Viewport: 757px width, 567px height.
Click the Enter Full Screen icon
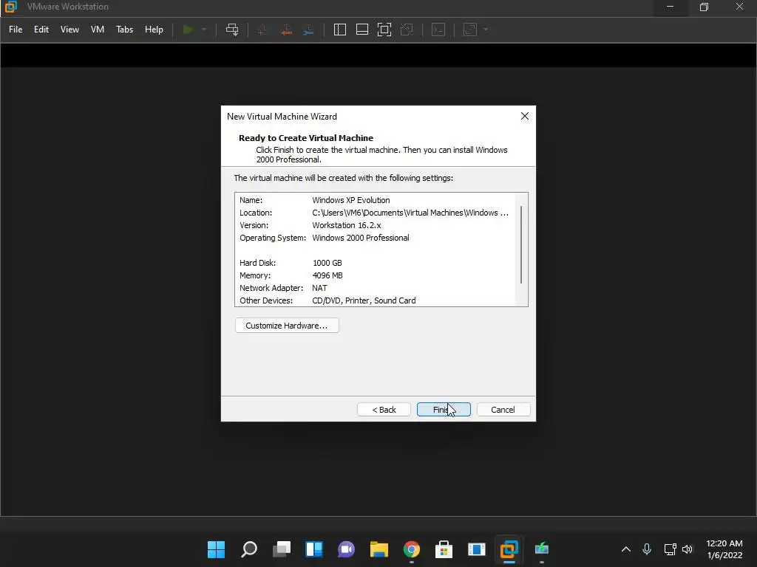click(x=384, y=30)
